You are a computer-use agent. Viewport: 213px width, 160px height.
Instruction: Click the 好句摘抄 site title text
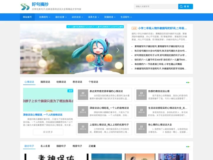tap(40, 4)
